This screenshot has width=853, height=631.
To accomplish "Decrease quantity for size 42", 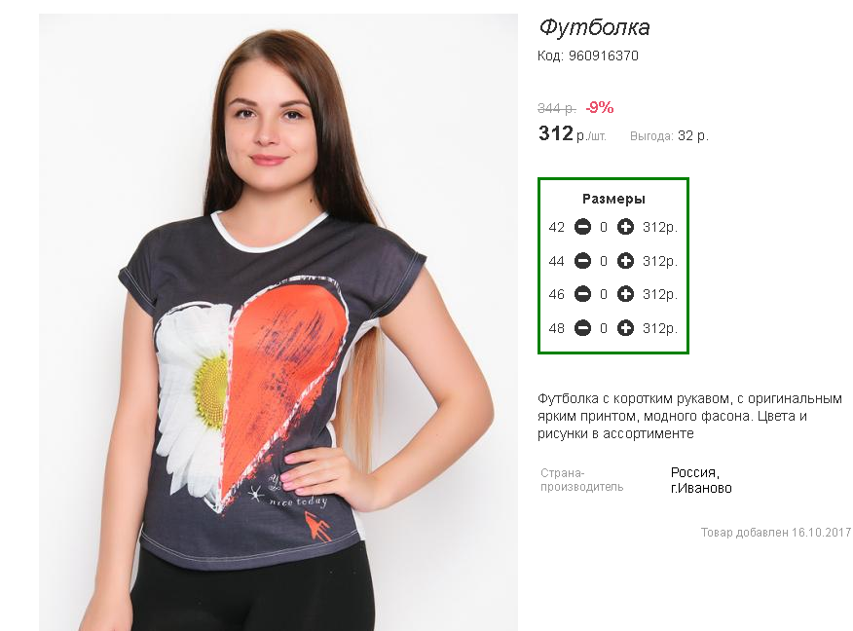I will point(582,227).
